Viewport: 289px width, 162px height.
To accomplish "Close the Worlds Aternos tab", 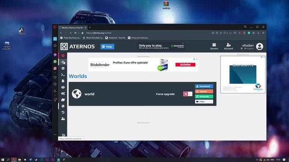I will (x=85, y=27).
